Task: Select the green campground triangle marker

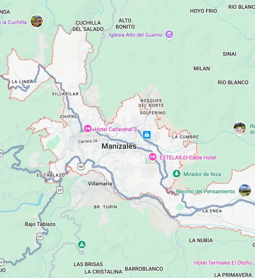Action: click(x=82, y=245)
